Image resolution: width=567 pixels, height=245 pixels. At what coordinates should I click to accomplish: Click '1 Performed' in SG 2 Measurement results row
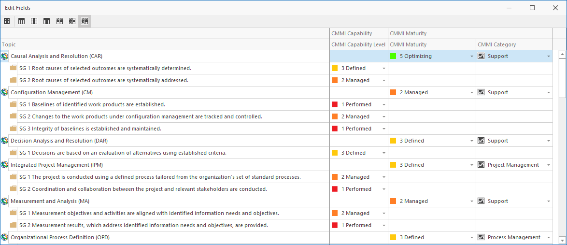click(x=356, y=225)
